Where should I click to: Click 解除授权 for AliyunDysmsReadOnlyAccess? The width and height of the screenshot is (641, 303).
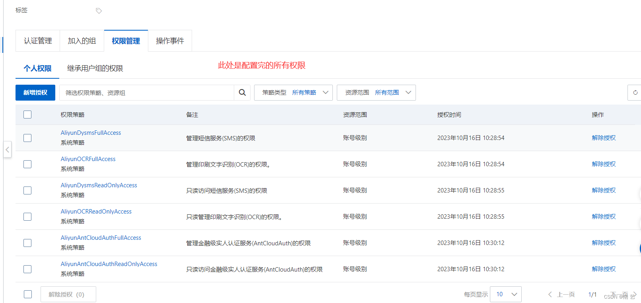click(604, 190)
